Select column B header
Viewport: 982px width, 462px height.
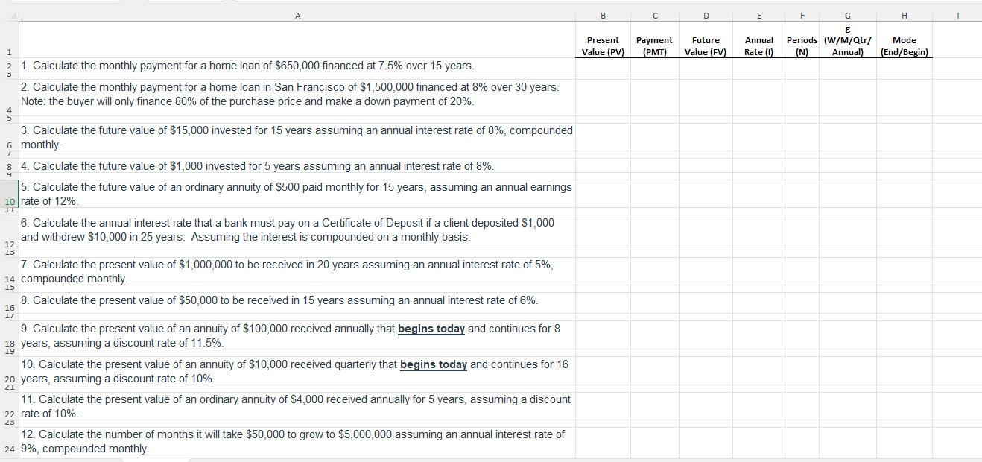(x=603, y=15)
